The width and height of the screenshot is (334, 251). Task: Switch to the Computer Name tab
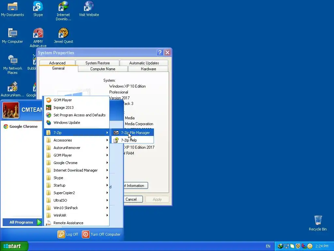tap(103, 69)
